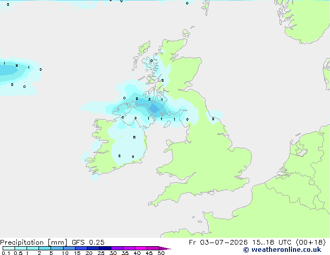Image resolution: width=330 pixels, height=255 pixels.
Task: Click the 'GFS 0.25' model label
Action: tap(88, 243)
